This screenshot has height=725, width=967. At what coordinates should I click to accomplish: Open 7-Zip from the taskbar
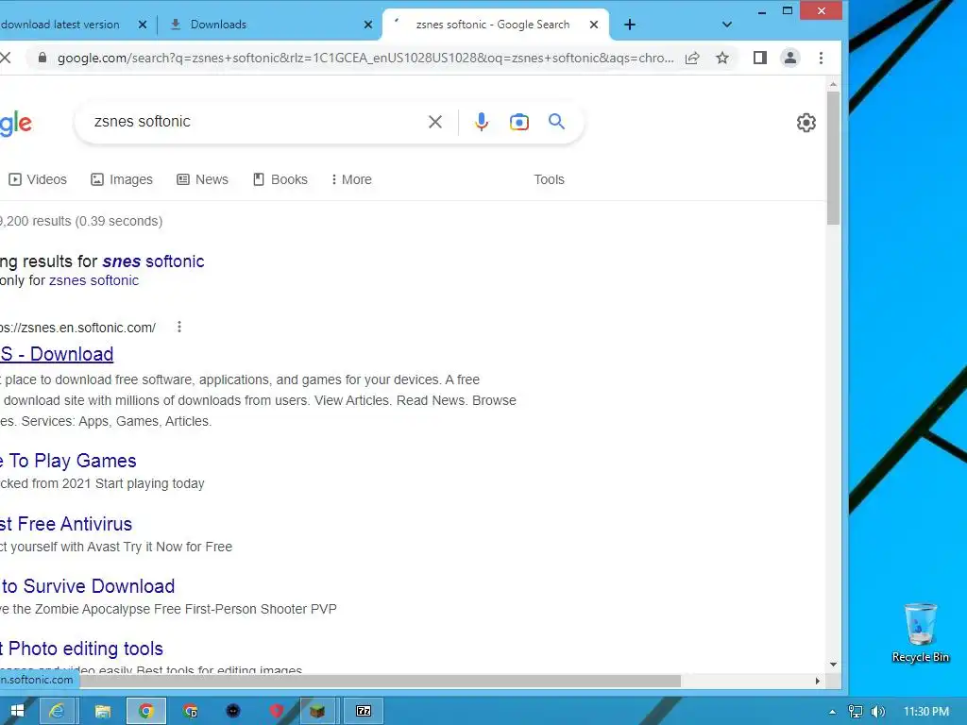[x=364, y=711]
